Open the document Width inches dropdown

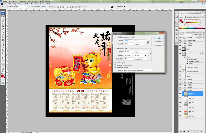click(x=140, y=52)
